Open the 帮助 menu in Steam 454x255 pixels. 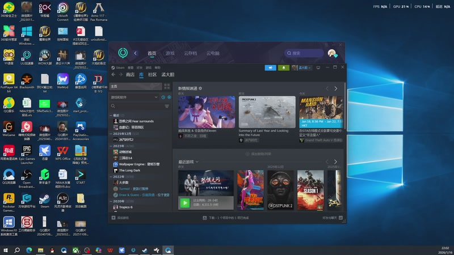tap(157, 67)
